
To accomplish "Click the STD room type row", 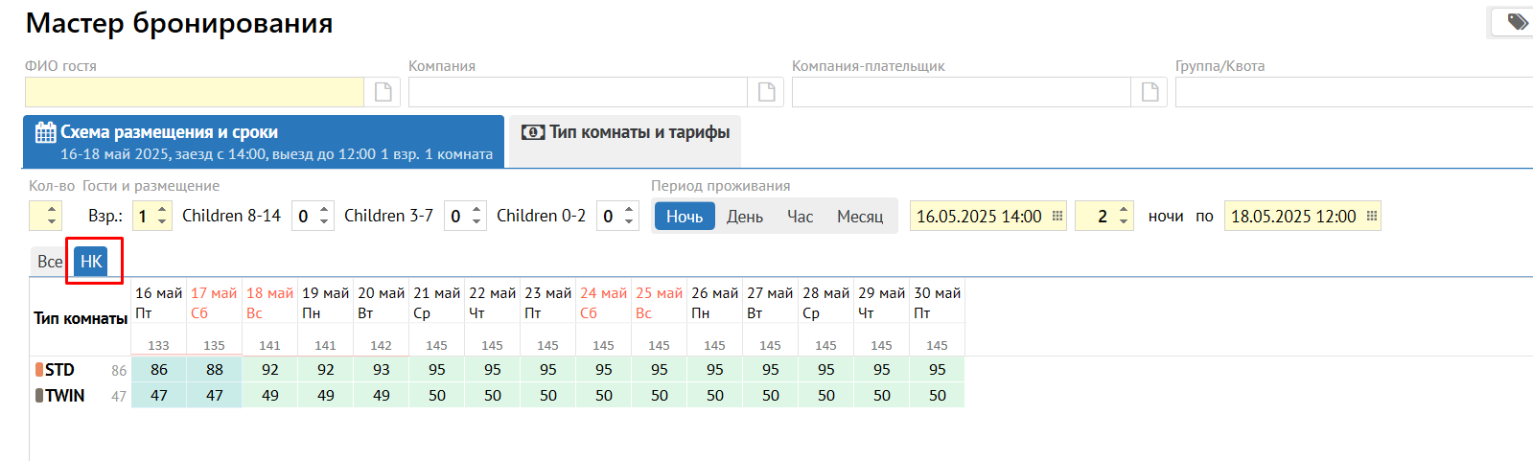I will pos(59,370).
